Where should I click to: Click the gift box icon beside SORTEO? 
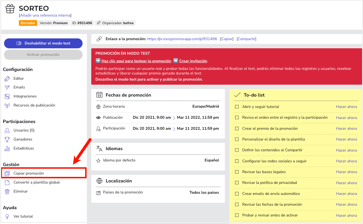coord(10,9)
